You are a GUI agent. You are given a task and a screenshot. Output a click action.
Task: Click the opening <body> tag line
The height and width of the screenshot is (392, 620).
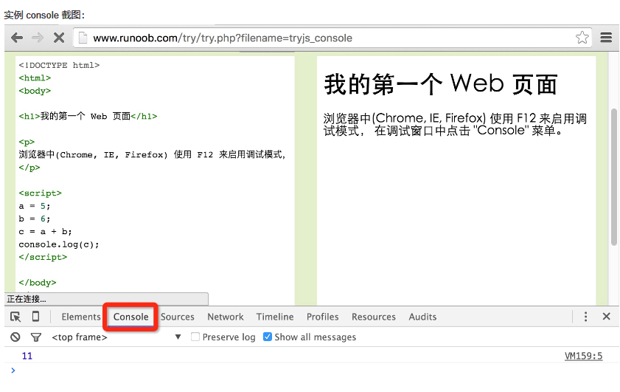click(x=35, y=91)
